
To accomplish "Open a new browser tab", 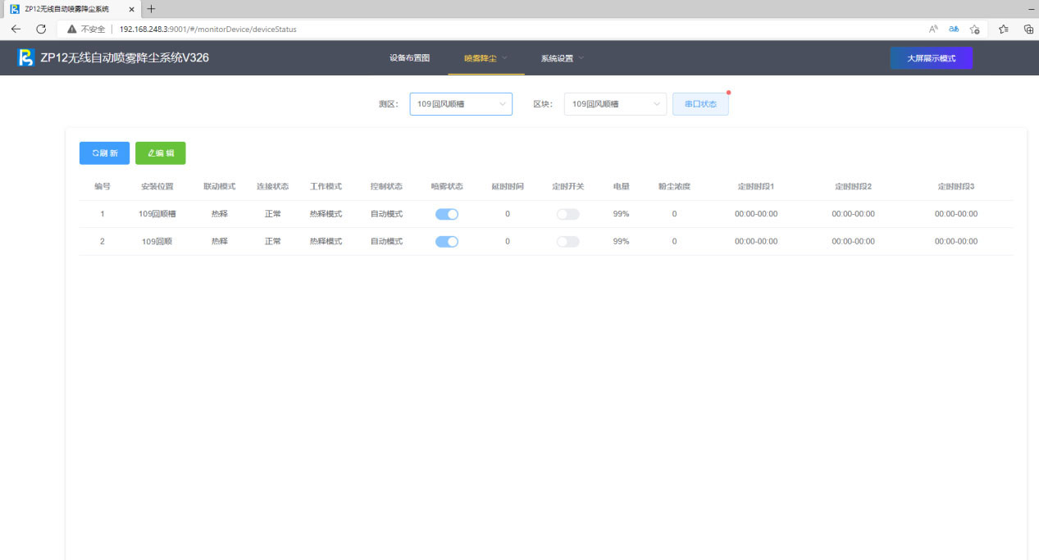I will point(151,9).
